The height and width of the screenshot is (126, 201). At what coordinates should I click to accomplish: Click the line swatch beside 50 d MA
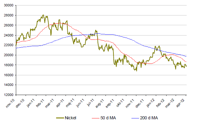96,118
